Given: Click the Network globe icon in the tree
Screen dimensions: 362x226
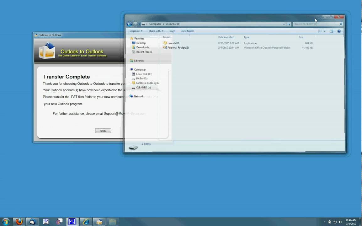Looking at the screenshot, I should 131,96.
